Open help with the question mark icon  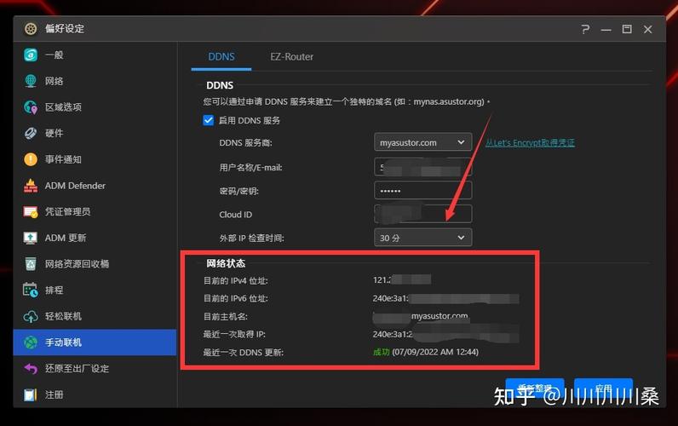click(585, 29)
